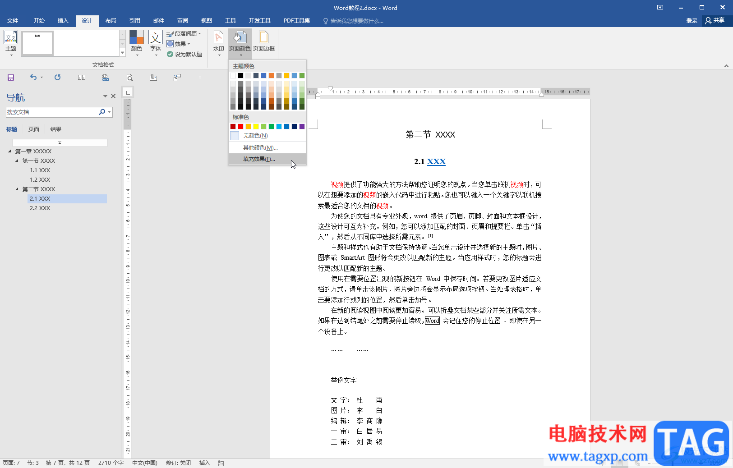This screenshot has height=468, width=733.
Task: Select 无颜色(N) no color option
Action: click(x=267, y=135)
